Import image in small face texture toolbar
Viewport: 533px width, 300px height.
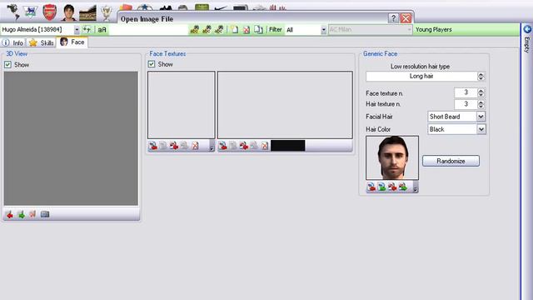point(153,146)
